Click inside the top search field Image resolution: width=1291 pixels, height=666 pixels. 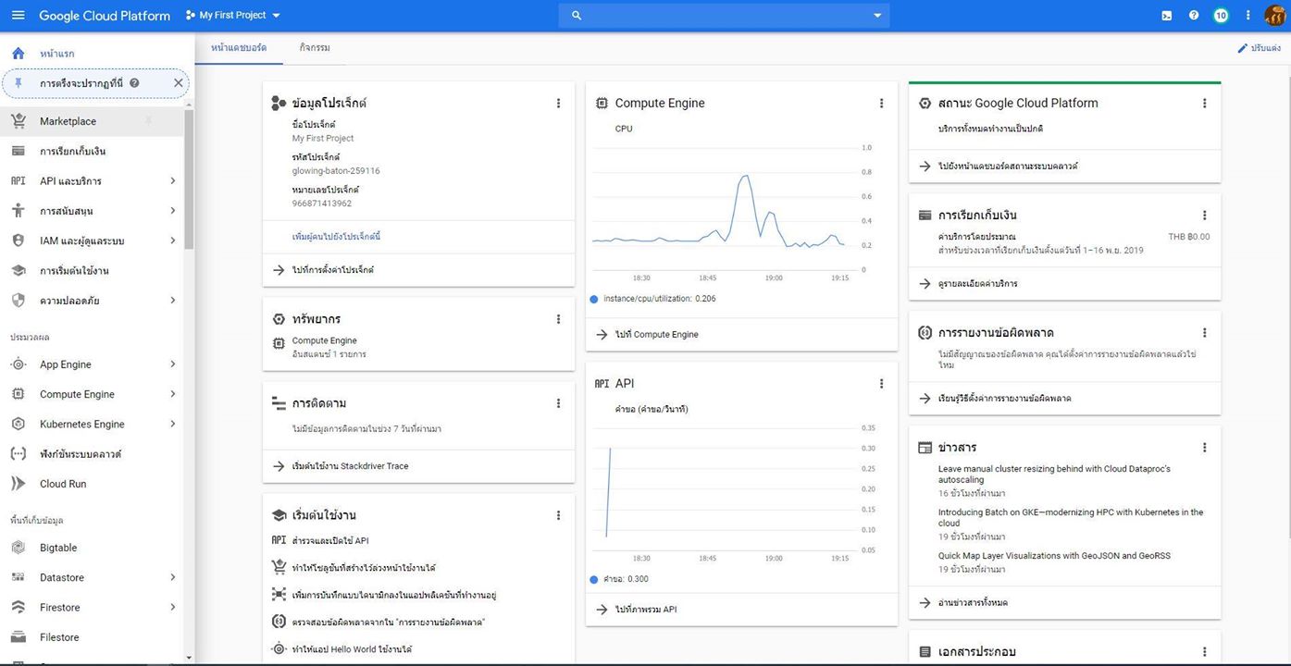coord(724,16)
